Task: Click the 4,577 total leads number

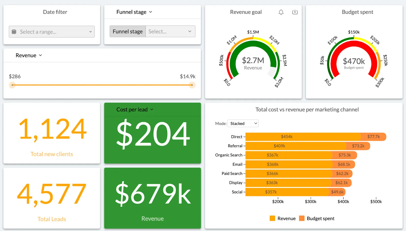Action: tap(52, 194)
